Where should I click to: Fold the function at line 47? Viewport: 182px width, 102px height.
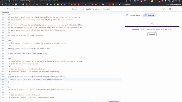tap(6, 77)
